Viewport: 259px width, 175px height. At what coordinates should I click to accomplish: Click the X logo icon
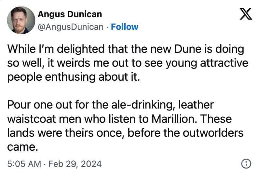[x=246, y=14]
